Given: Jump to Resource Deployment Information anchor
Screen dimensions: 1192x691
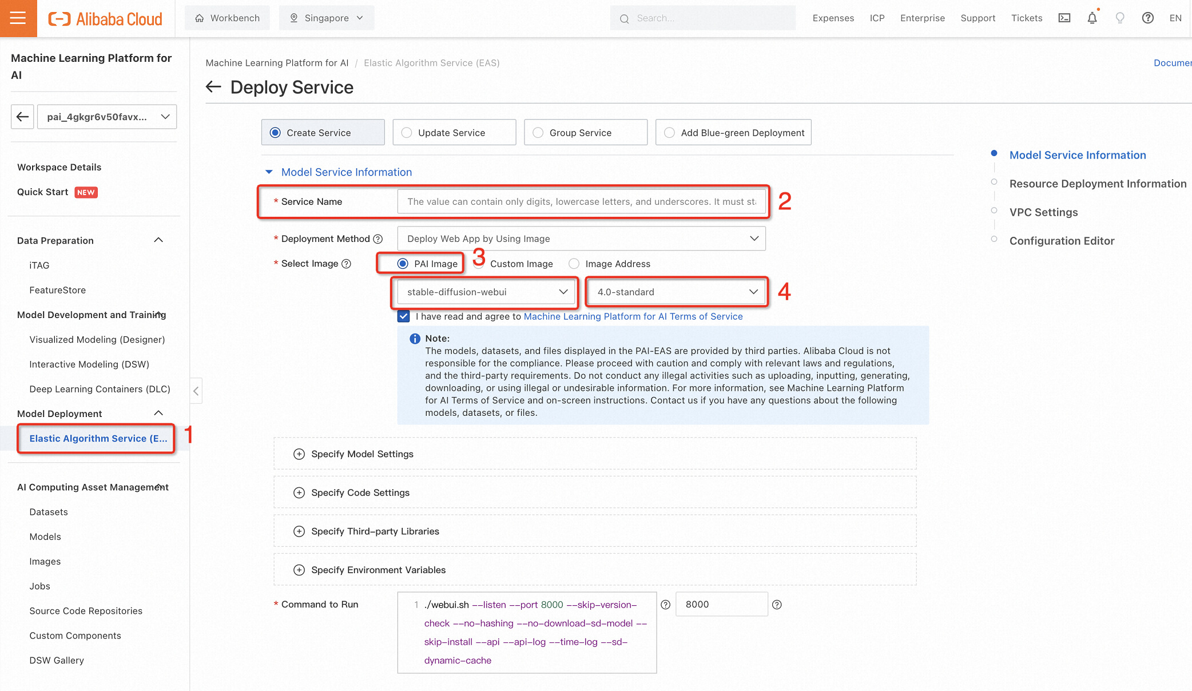Looking at the screenshot, I should pos(1098,184).
